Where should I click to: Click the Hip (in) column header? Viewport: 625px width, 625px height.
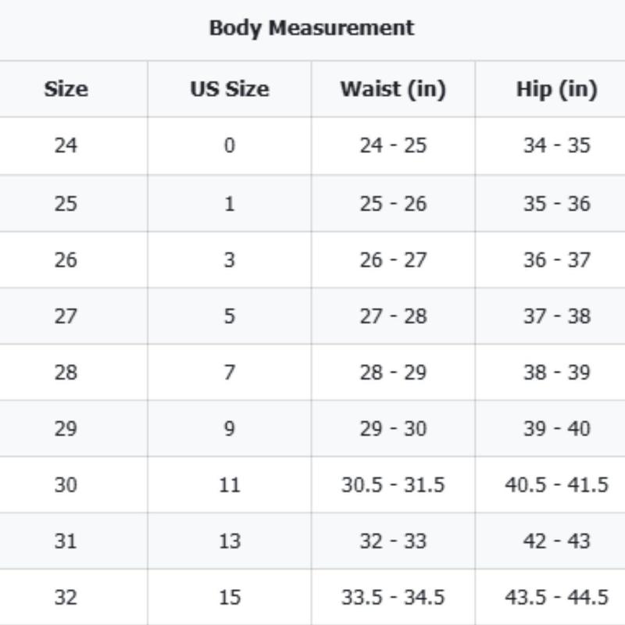point(556,89)
